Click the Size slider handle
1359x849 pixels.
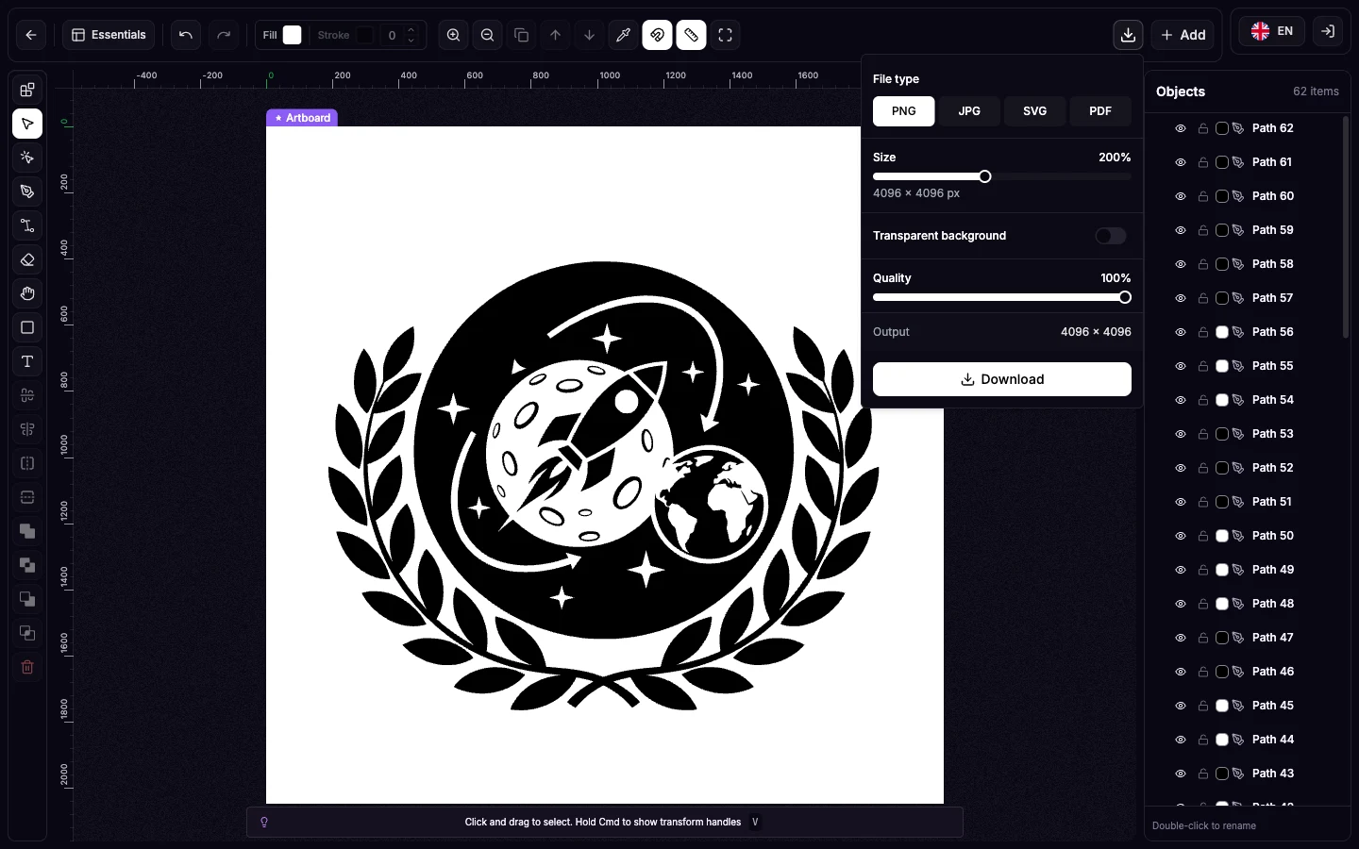[985, 176]
